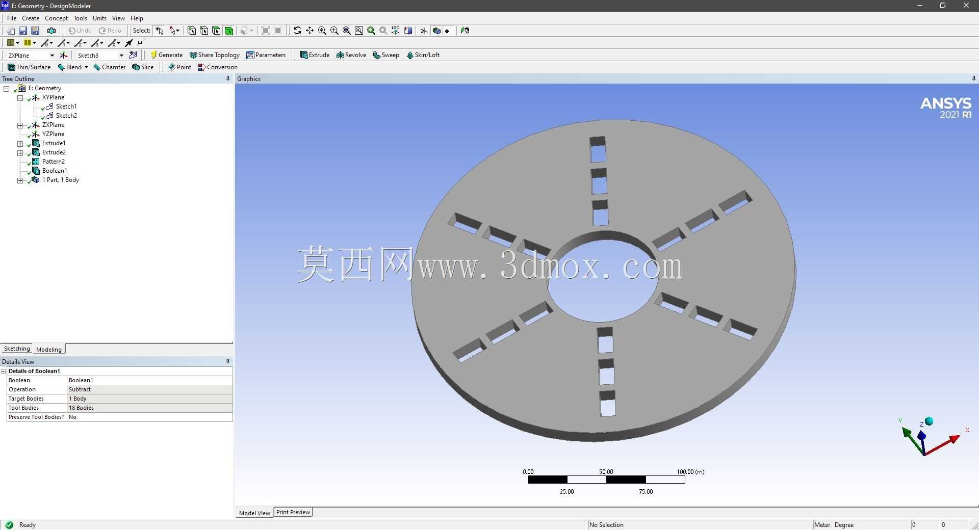Click the Conversion tool
The width and height of the screenshot is (979, 530).
218,67
